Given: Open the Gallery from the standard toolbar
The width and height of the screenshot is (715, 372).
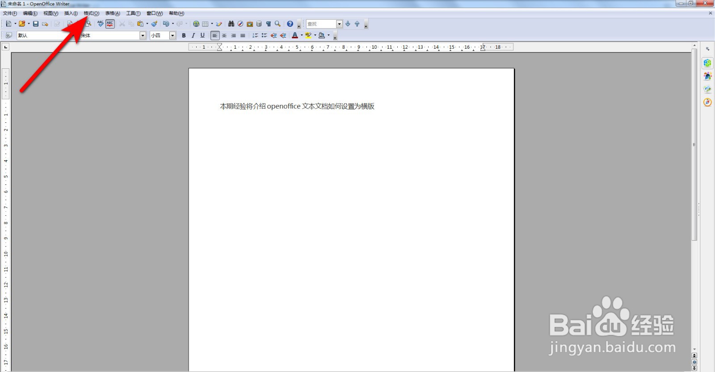Looking at the screenshot, I should (x=250, y=24).
